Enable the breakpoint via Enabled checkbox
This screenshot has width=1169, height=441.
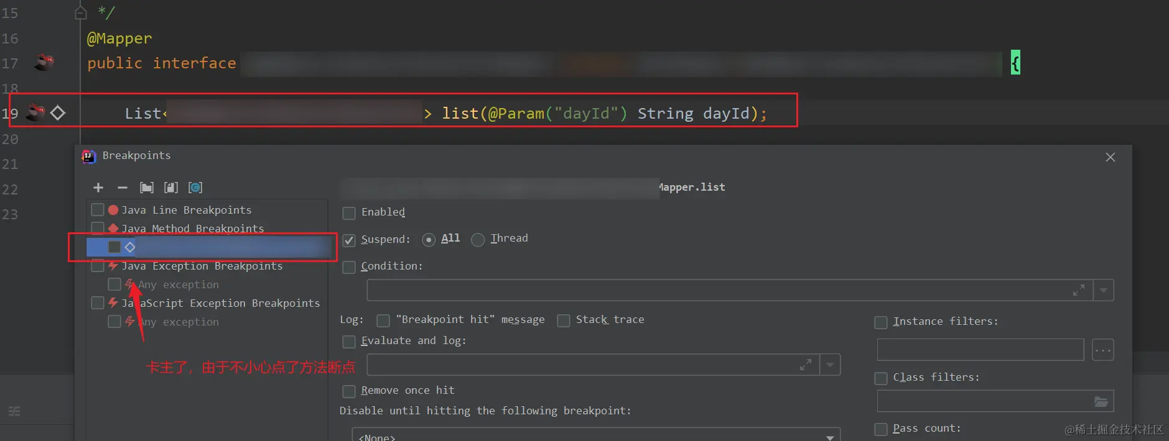(x=349, y=213)
